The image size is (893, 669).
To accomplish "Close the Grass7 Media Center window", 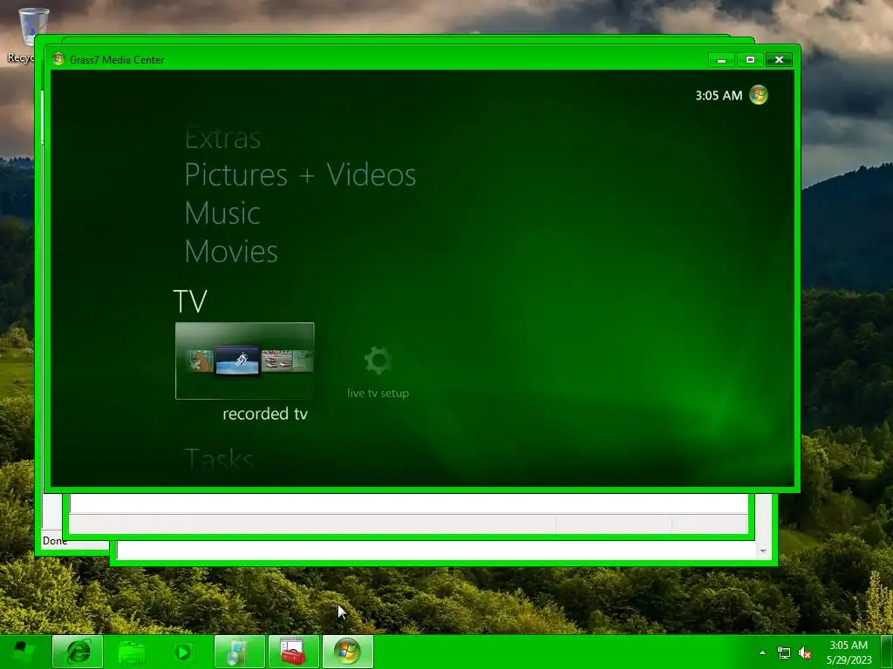I will 779,60.
